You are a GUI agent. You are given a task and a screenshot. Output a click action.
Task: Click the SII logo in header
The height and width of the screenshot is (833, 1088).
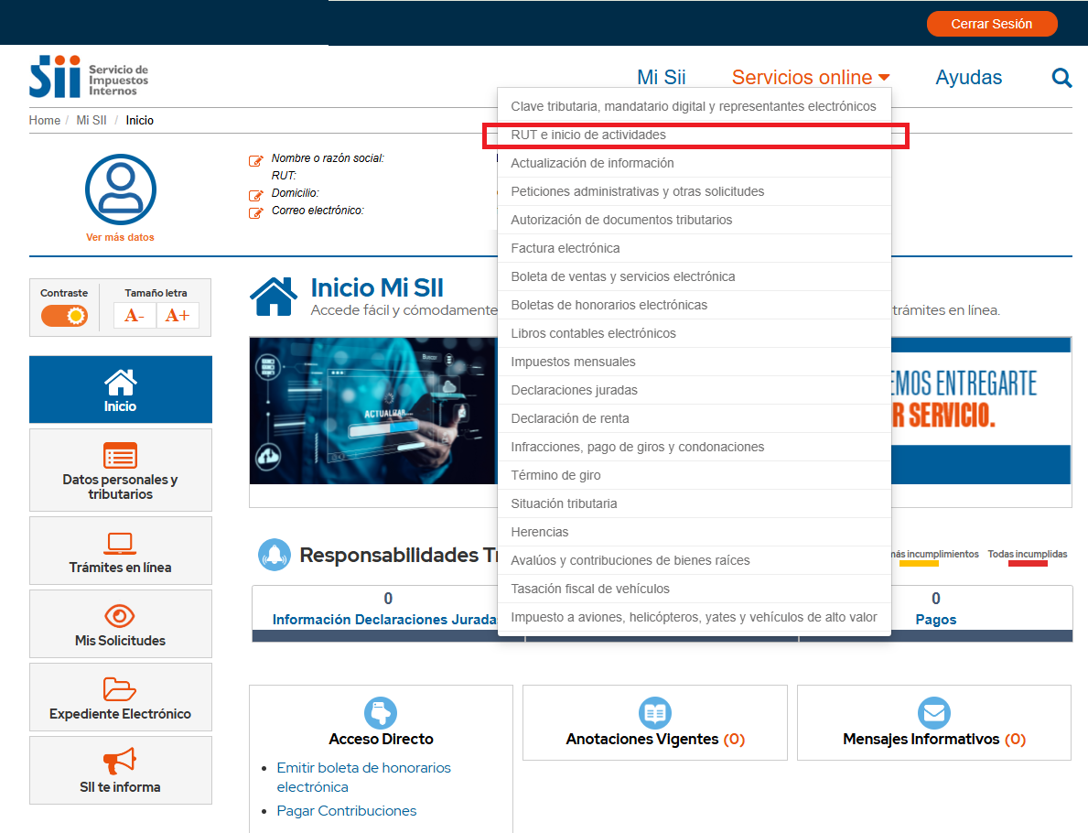[89, 77]
